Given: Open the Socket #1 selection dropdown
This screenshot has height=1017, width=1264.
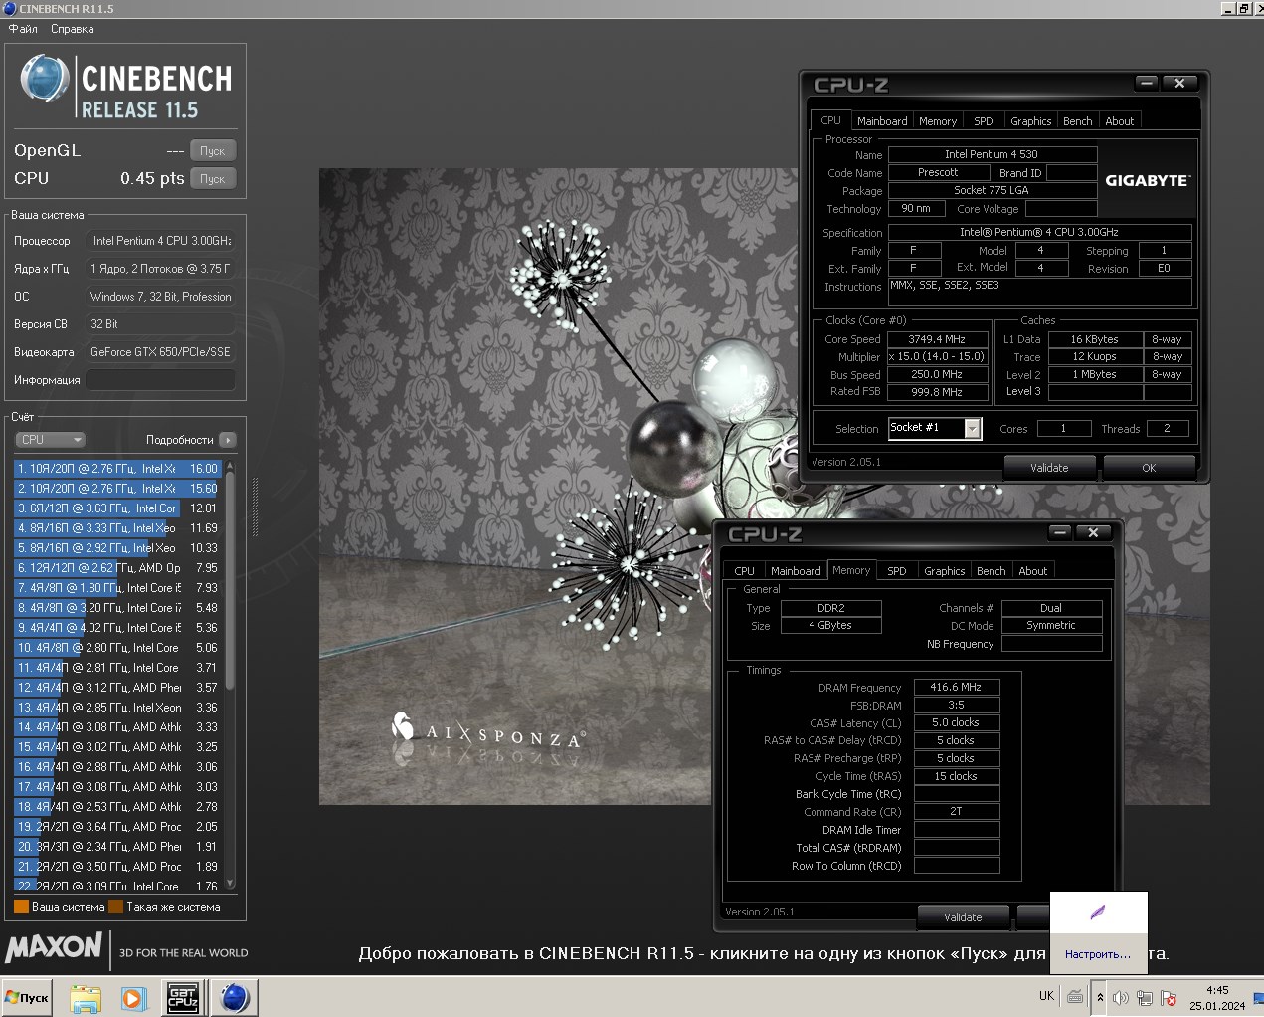Looking at the screenshot, I should pos(935,428).
